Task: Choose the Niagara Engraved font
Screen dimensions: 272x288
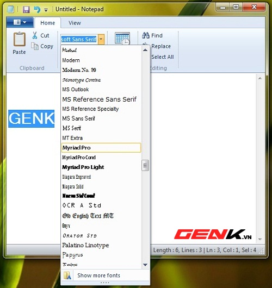Action: [101, 177]
